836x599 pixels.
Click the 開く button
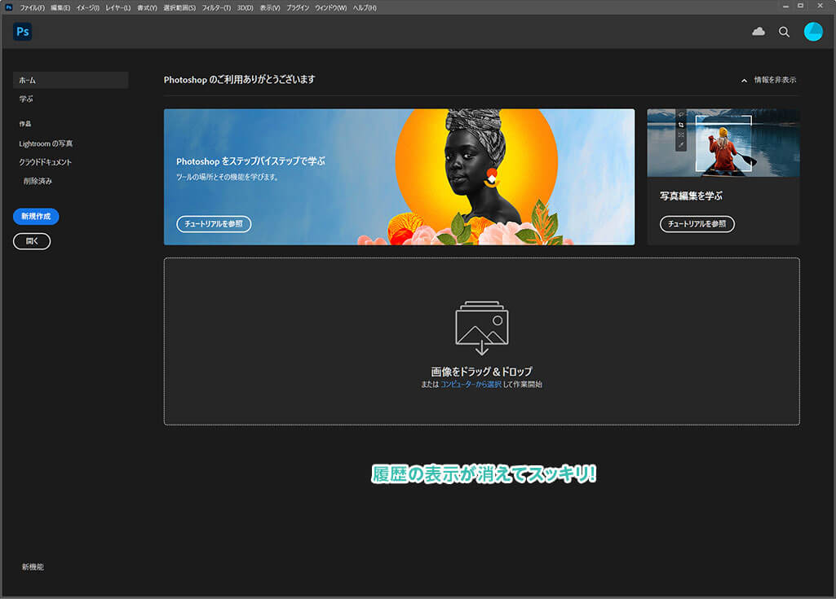32,241
